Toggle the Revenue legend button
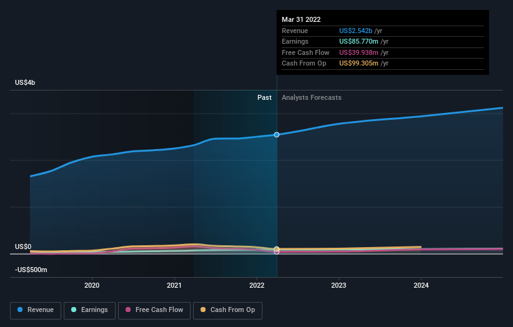513x327 pixels. [36, 310]
